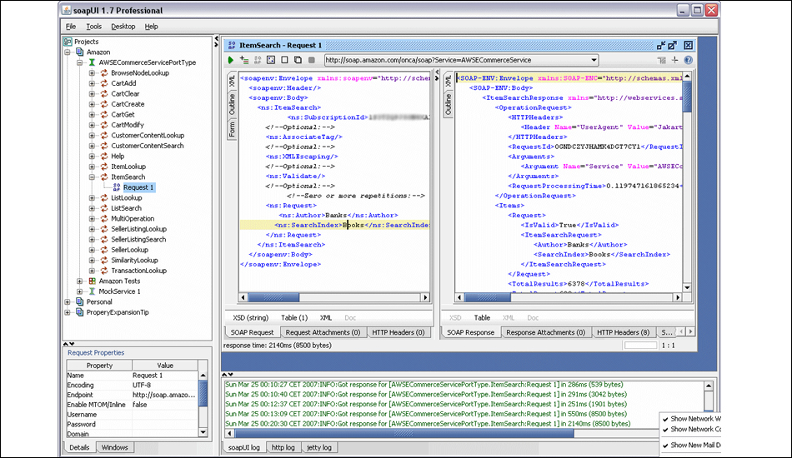Switch to response HTTP Headers (8) tab
Screen dimensions: 792x458
[624, 332]
